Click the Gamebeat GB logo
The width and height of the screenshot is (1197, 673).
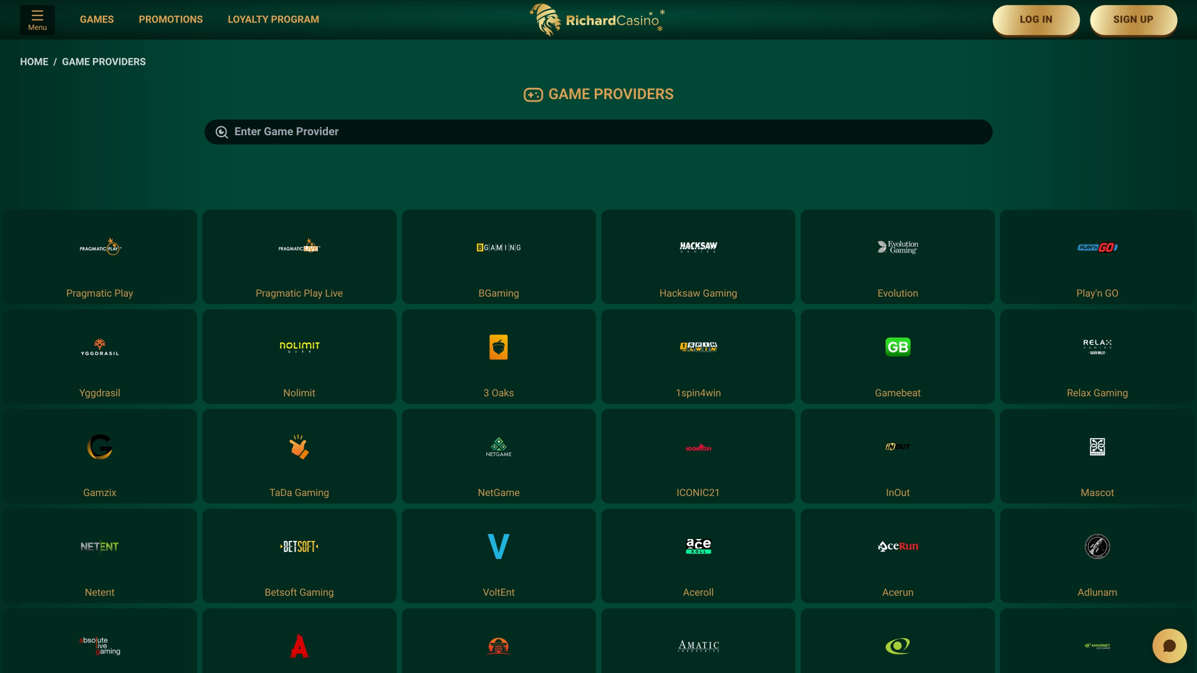coord(898,347)
